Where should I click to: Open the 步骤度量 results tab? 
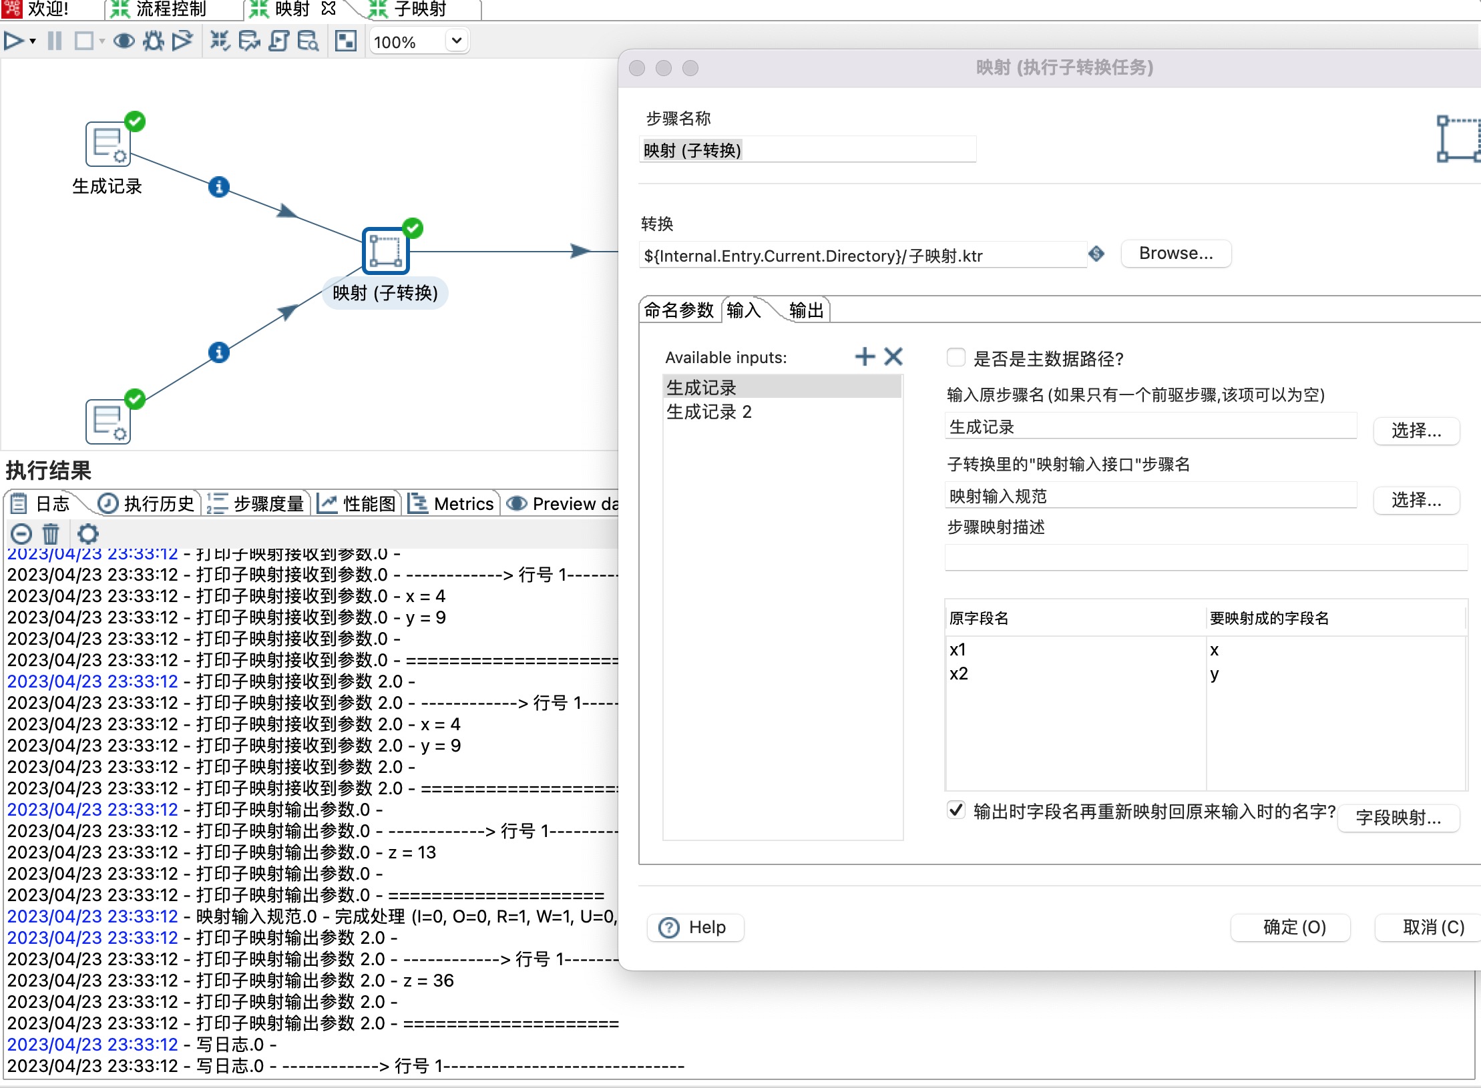pyautogui.click(x=256, y=503)
